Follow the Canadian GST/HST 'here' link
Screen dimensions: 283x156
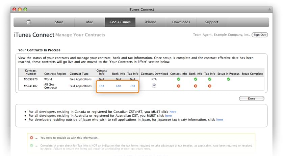[x=173, y=112]
